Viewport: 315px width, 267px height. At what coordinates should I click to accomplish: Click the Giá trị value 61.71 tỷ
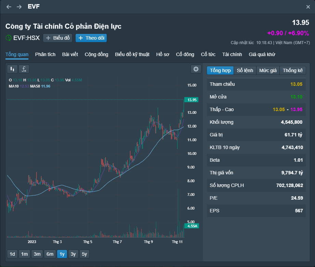(293, 135)
